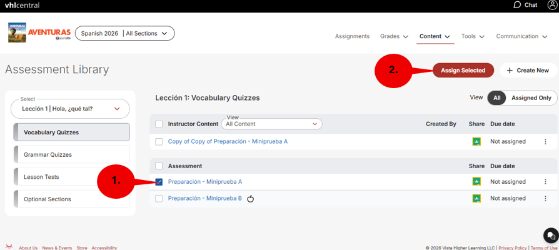Click the vhlcentral logo in top bar
The image size is (559, 250).
22,6
